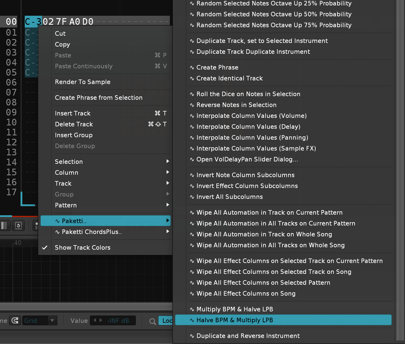405x344 pixels.
Task: Click Open VolDelayPan Slider Dialog
Action: pos(247,159)
